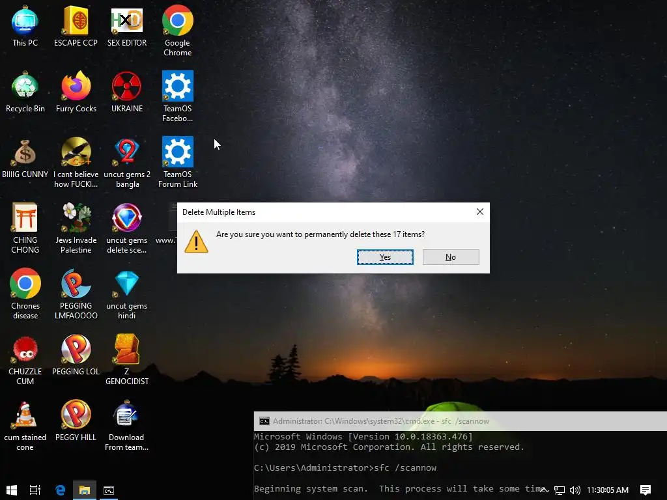Select the uncut gems hindi diamond shortcut
This screenshot has height=500, width=667.
pyautogui.click(x=127, y=294)
